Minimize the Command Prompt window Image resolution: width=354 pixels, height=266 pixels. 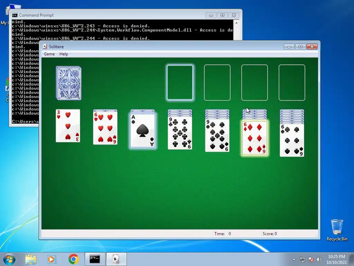(x=211, y=15)
